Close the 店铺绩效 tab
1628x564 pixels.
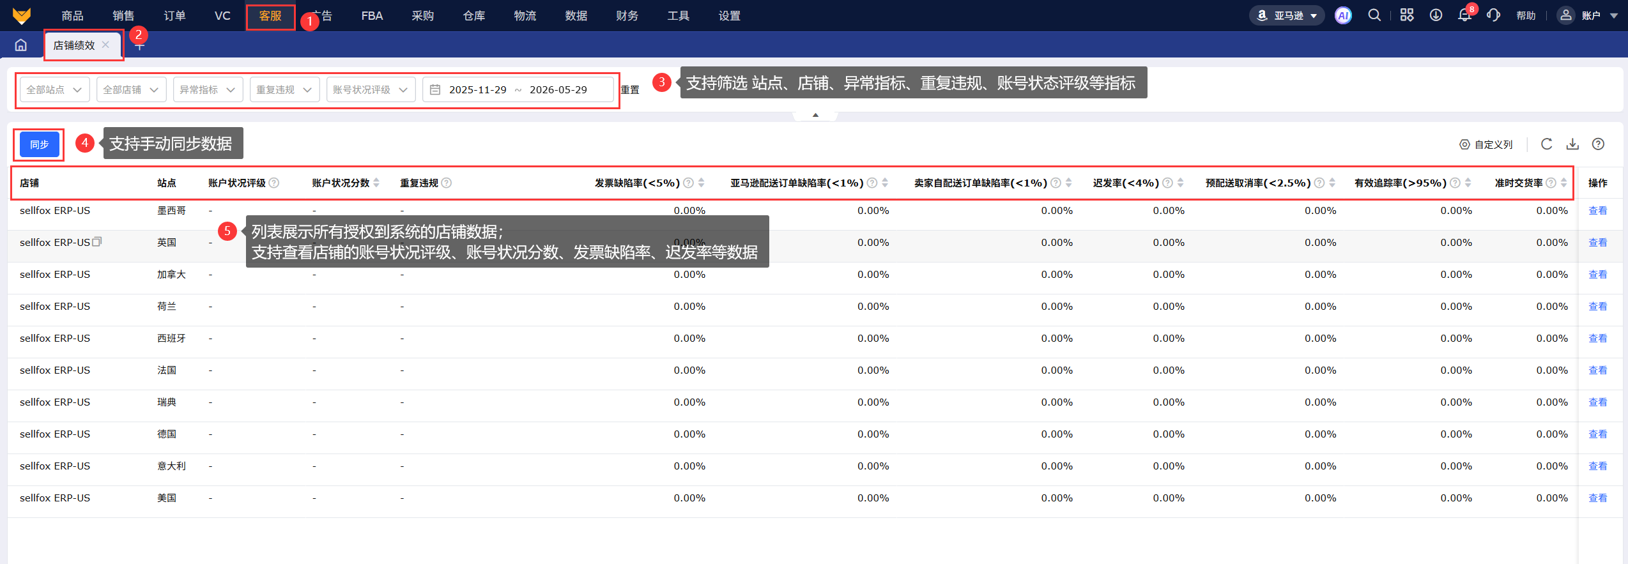pyautogui.click(x=106, y=45)
